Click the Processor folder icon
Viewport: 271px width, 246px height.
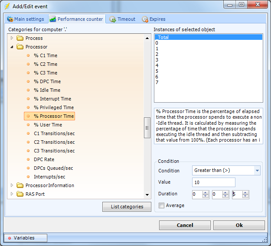coord(20,47)
